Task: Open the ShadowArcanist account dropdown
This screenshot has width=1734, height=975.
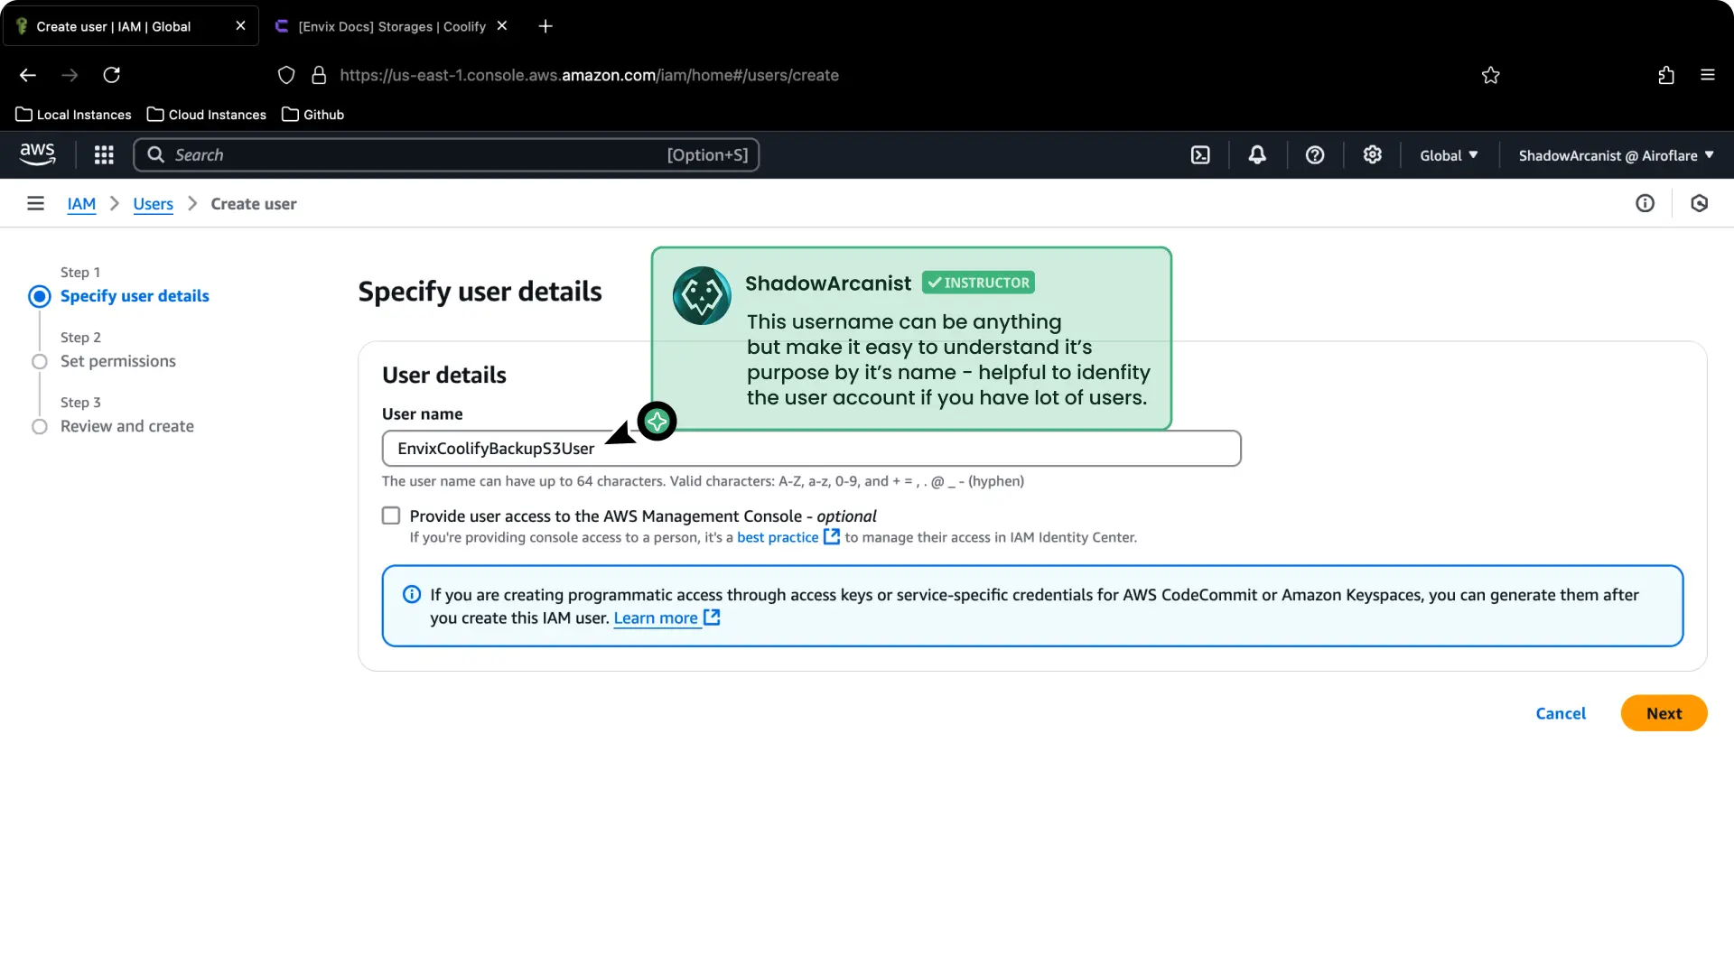Action: pos(1615,154)
